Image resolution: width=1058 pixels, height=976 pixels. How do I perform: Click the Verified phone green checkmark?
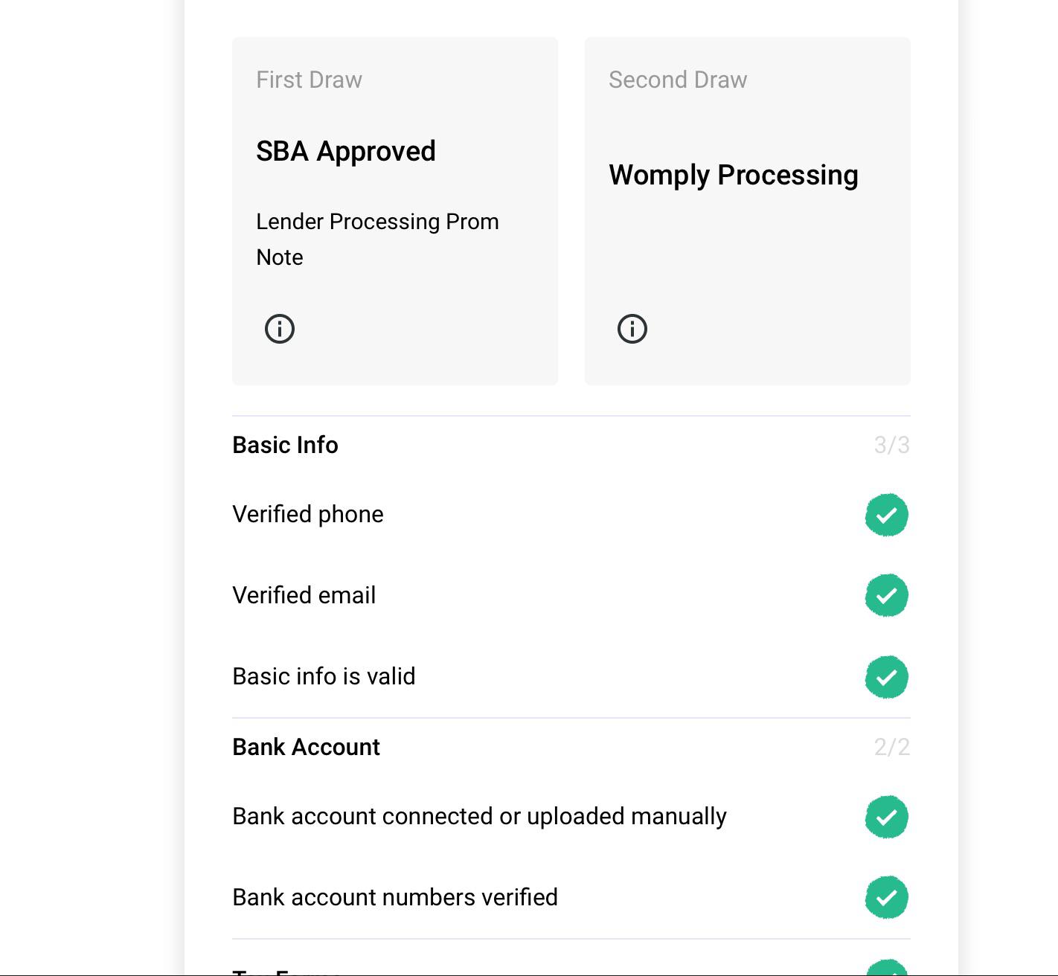[886, 515]
